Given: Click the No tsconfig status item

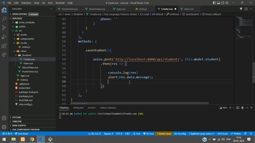Looking at the screenshot, I should (x=180, y=133).
